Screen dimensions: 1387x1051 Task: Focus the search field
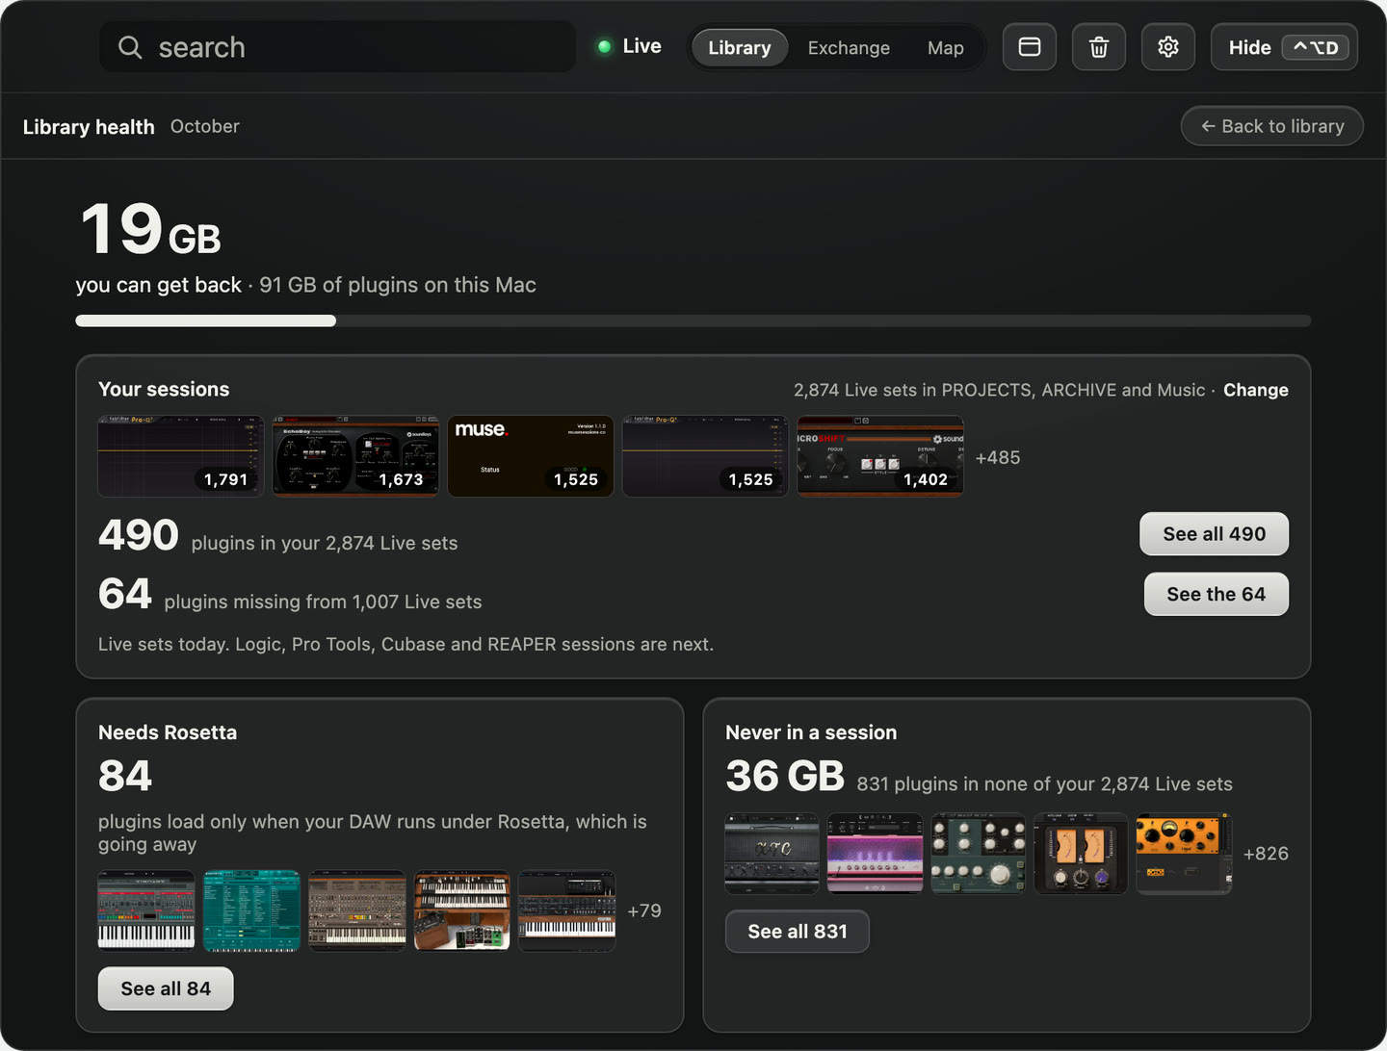tap(337, 47)
